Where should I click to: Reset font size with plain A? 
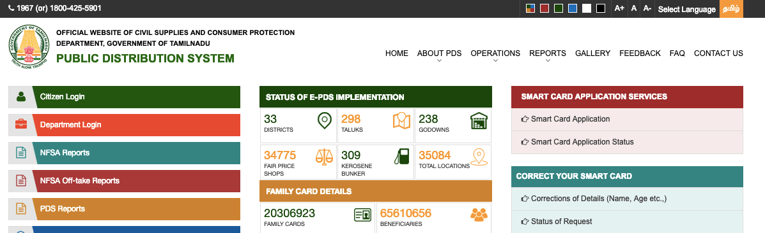[634, 8]
